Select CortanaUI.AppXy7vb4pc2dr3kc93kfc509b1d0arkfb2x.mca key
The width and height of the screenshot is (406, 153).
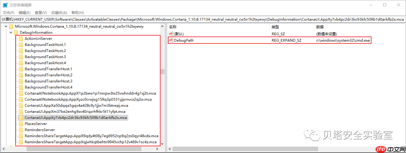tap(76, 118)
